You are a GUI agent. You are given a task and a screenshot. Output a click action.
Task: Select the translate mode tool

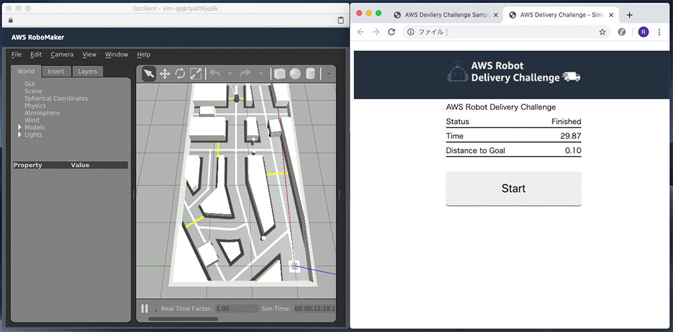click(165, 74)
